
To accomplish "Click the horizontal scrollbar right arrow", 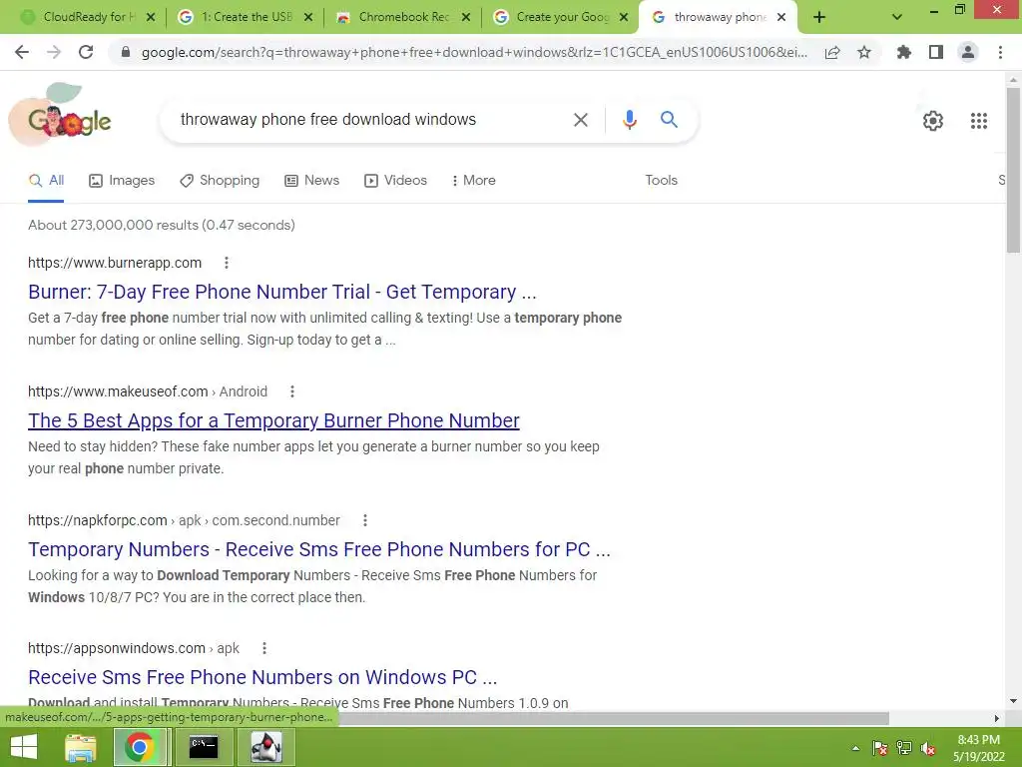I will pos(997,718).
